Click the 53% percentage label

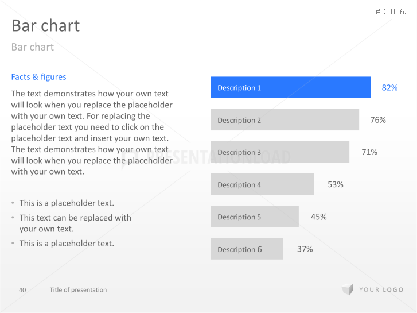coord(336,184)
